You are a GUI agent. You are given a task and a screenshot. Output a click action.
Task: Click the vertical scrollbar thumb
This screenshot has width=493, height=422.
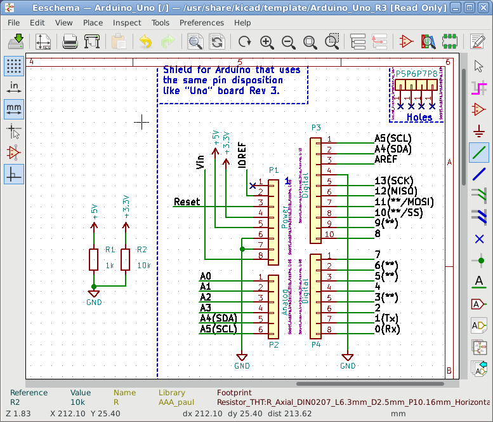(x=464, y=127)
